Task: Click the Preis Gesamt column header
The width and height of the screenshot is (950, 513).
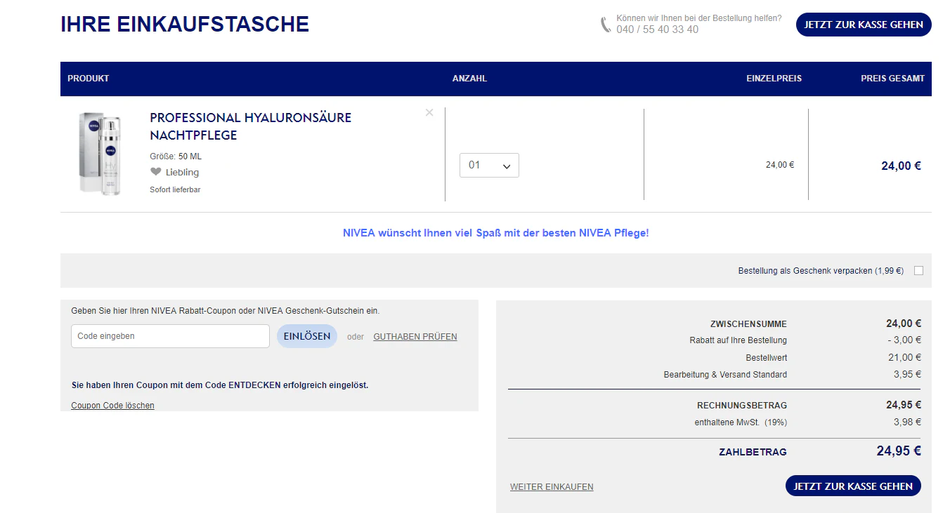Action: [892, 79]
